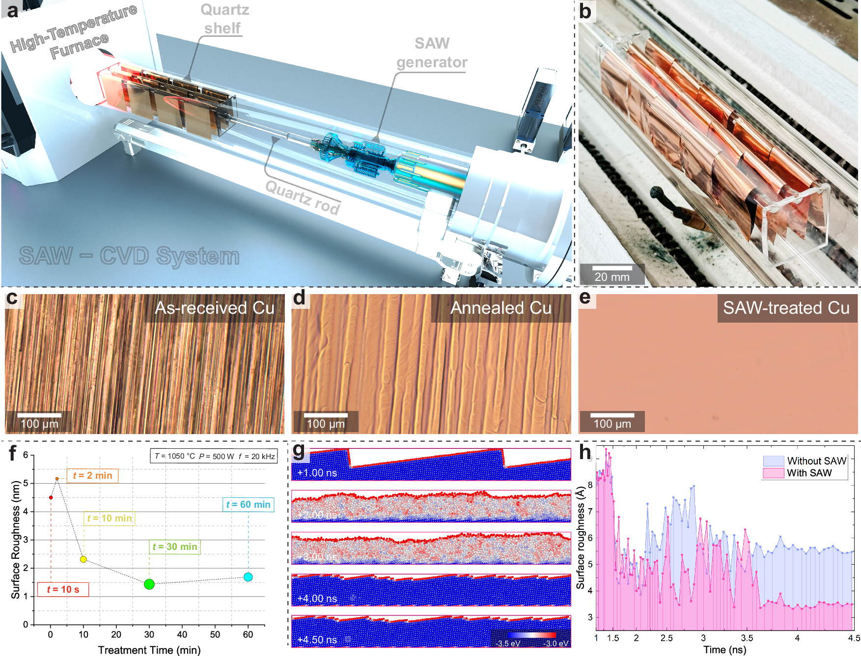The width and height of the screenshot is (861, 656).
Task: Click the 'Treatment Time (min)' axis title
Action: (149, 650)
